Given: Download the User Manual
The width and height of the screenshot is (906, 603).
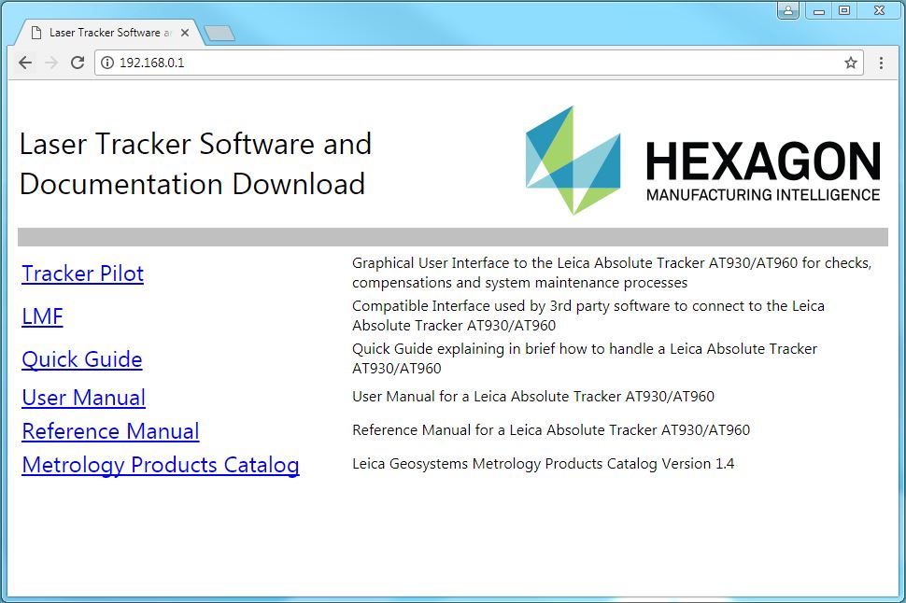Looking at the screenshot, I should pyautogui.click(x=83, y=398).
